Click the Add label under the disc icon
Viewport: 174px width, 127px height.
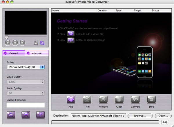[71, 107]
